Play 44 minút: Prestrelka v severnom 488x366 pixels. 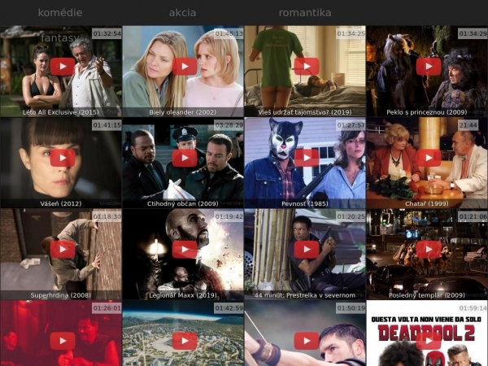pyautogui.click(x=307, y=250)
